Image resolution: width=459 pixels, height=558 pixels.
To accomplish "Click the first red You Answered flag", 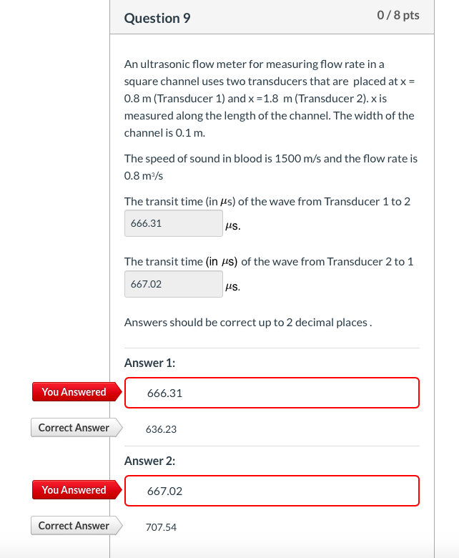I will coord(76,392).
